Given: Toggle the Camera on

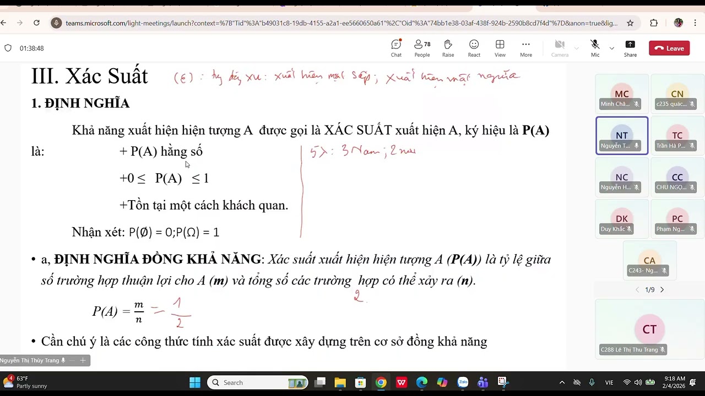Looking at the screenshot, I should click(x=560, y=48).
